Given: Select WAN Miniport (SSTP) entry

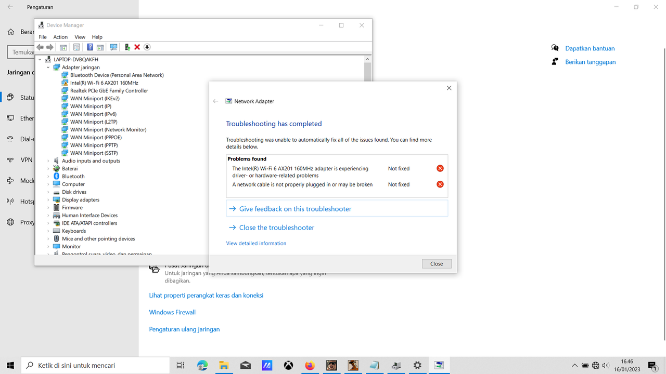Looking at the screenshot, I should pos(94,153).
